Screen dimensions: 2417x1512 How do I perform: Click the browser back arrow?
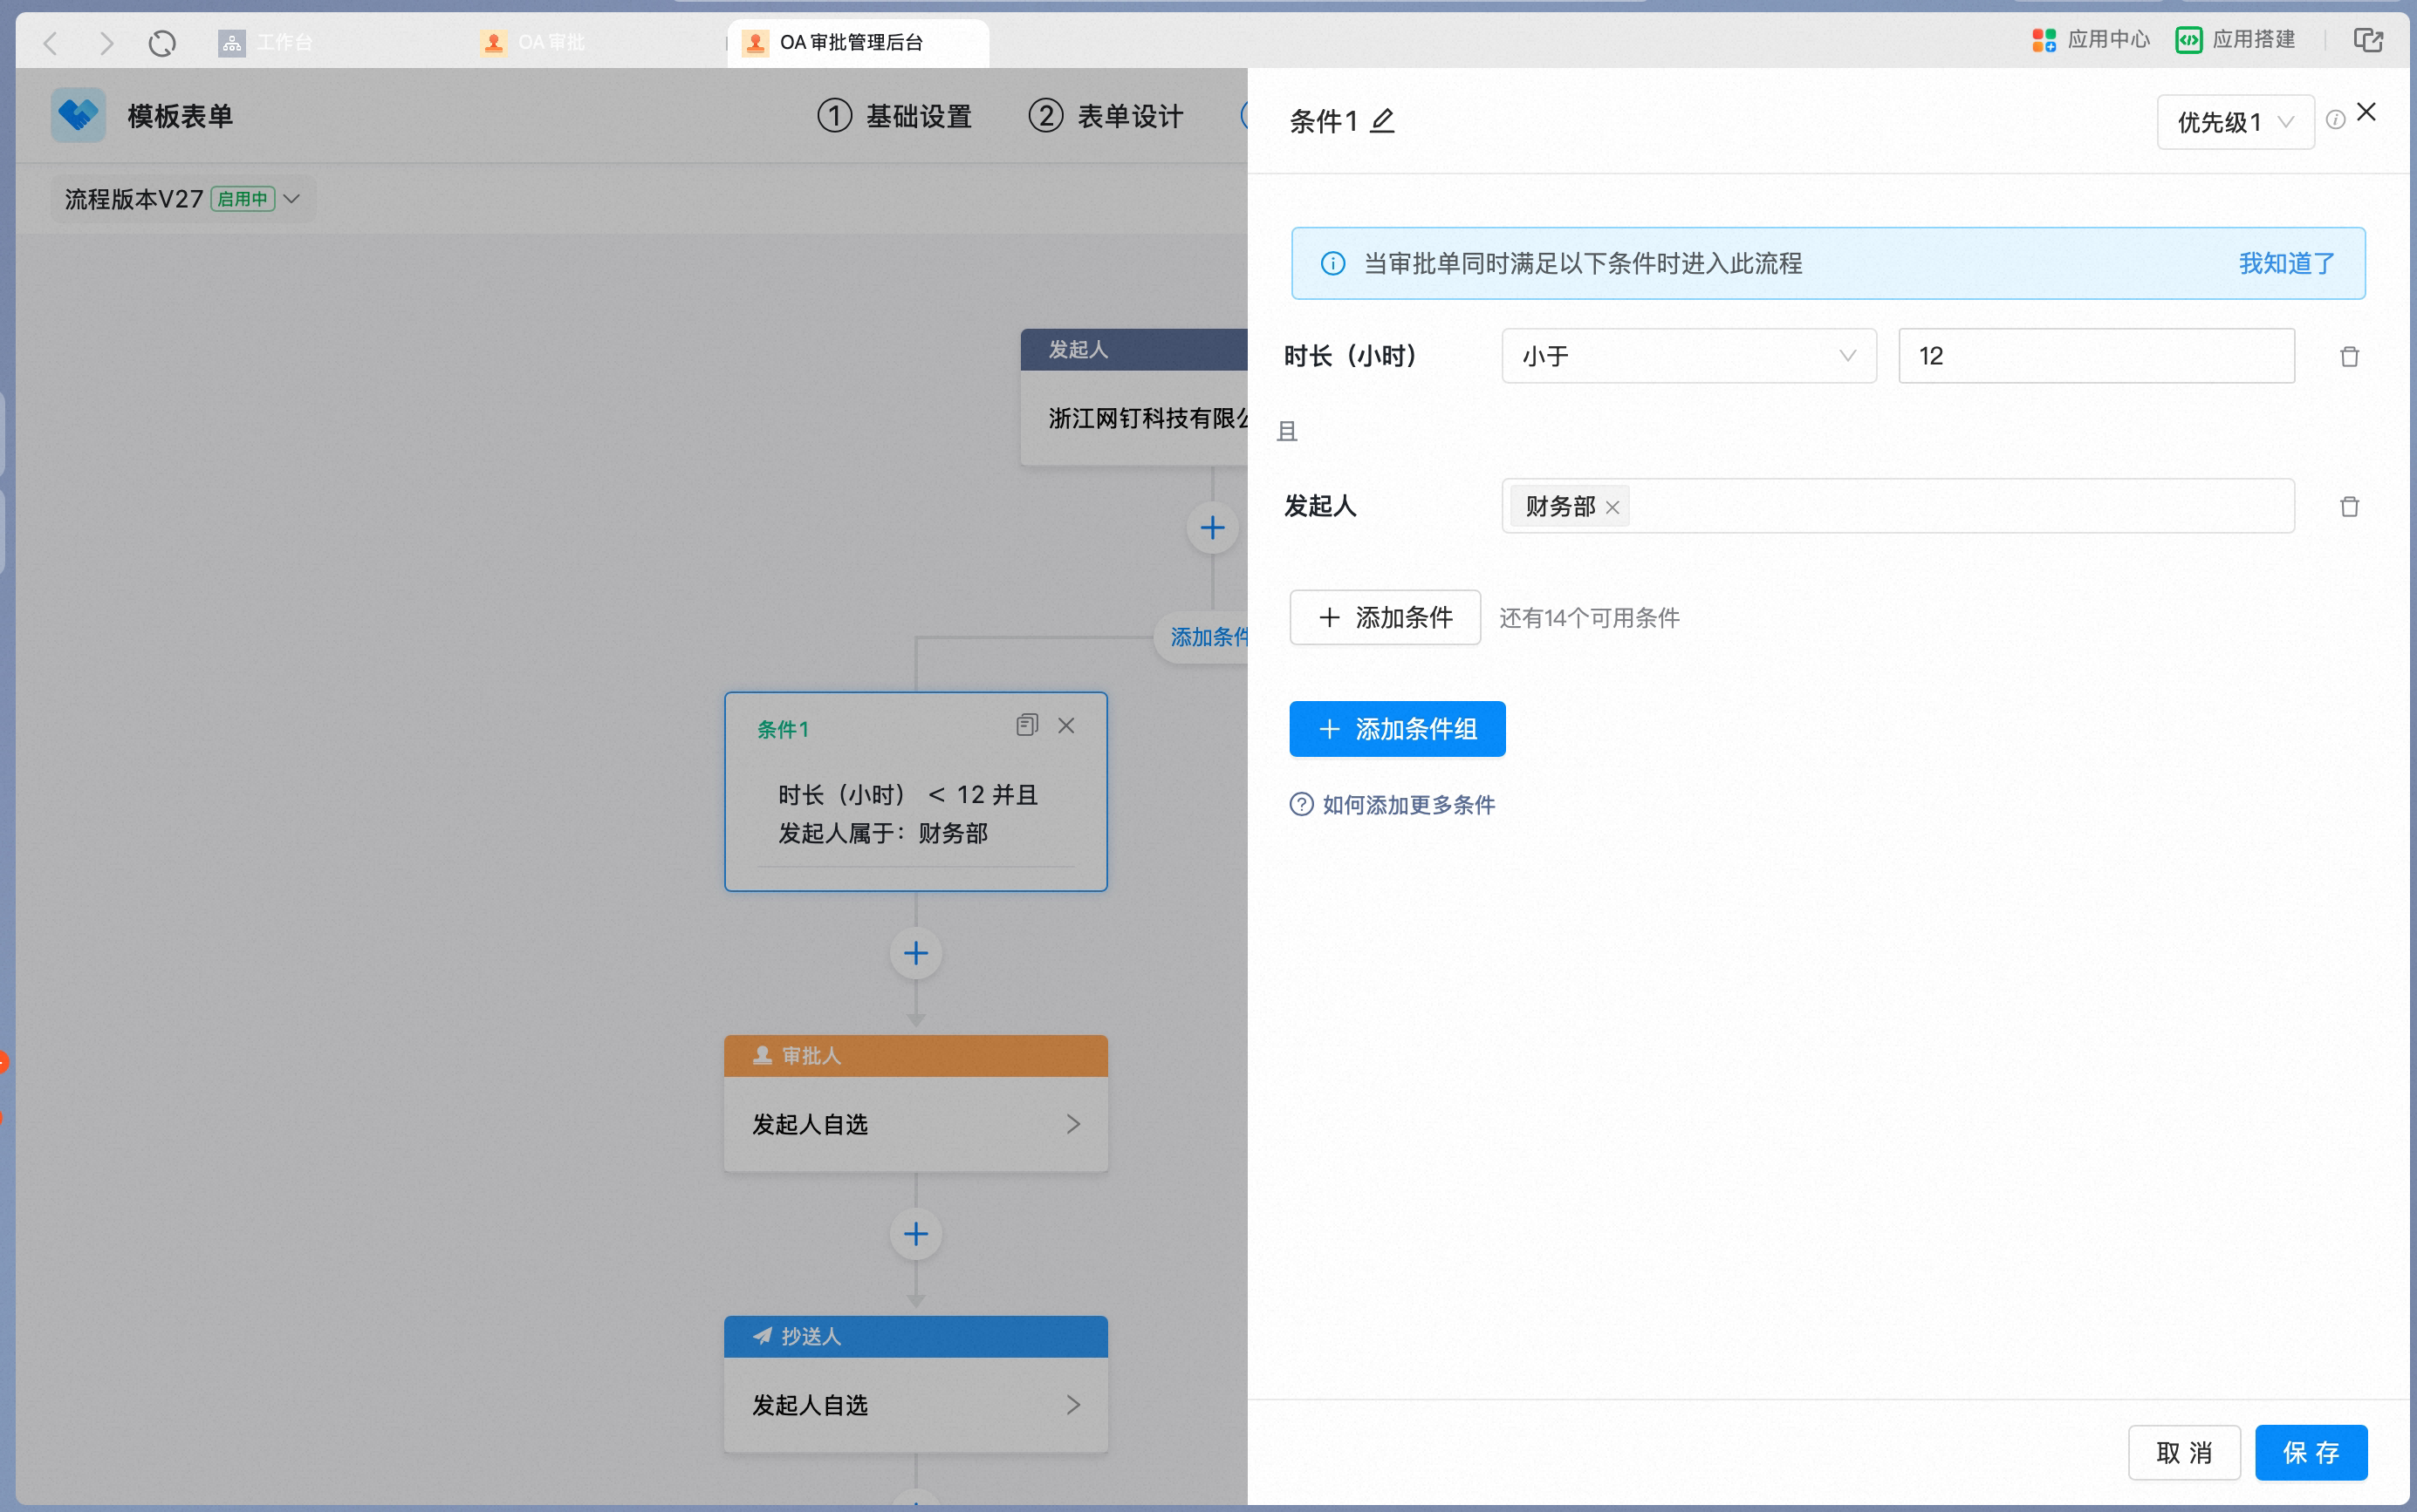51,42
